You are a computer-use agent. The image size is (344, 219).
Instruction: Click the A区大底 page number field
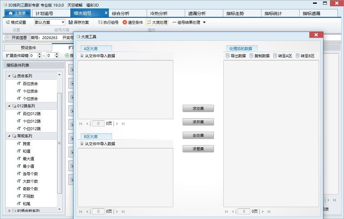click(98, 124)
